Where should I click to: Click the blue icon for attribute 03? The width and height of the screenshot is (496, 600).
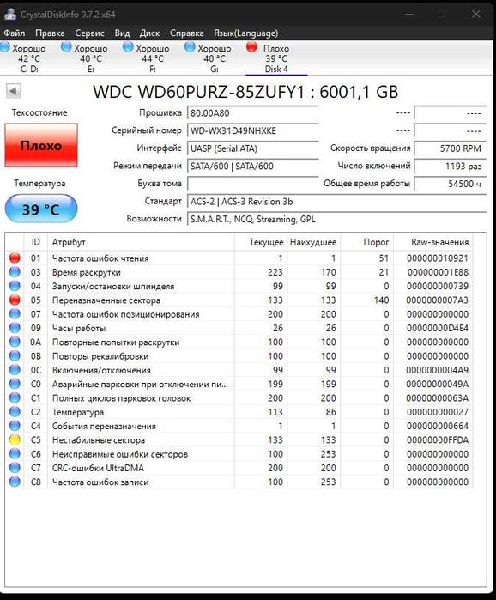[x=15, y=272]
